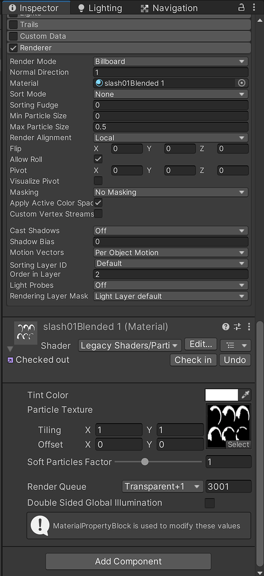This screenshot has width=264, height=576.
Task: Click the Inspector lock icon
Action: click(241, 7)
